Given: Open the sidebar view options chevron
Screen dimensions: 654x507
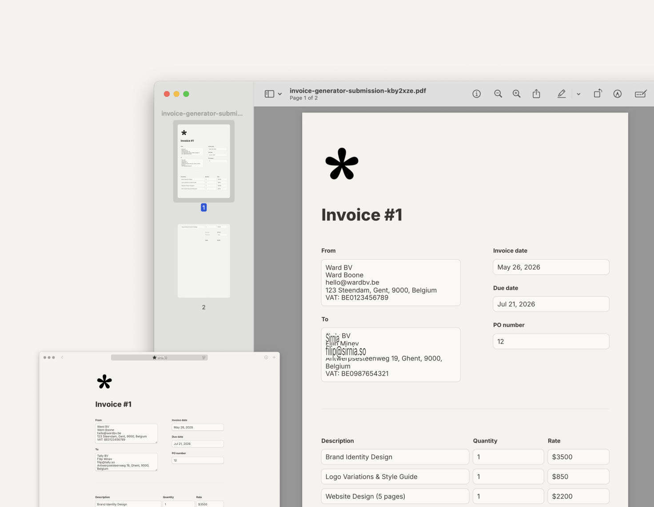Looking at the screenshot, I should [280, 94].
